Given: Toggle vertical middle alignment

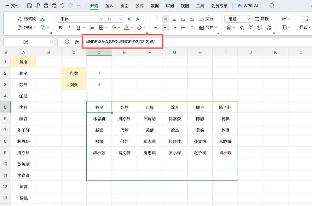Looking at the screenshot, I should 165,19.
